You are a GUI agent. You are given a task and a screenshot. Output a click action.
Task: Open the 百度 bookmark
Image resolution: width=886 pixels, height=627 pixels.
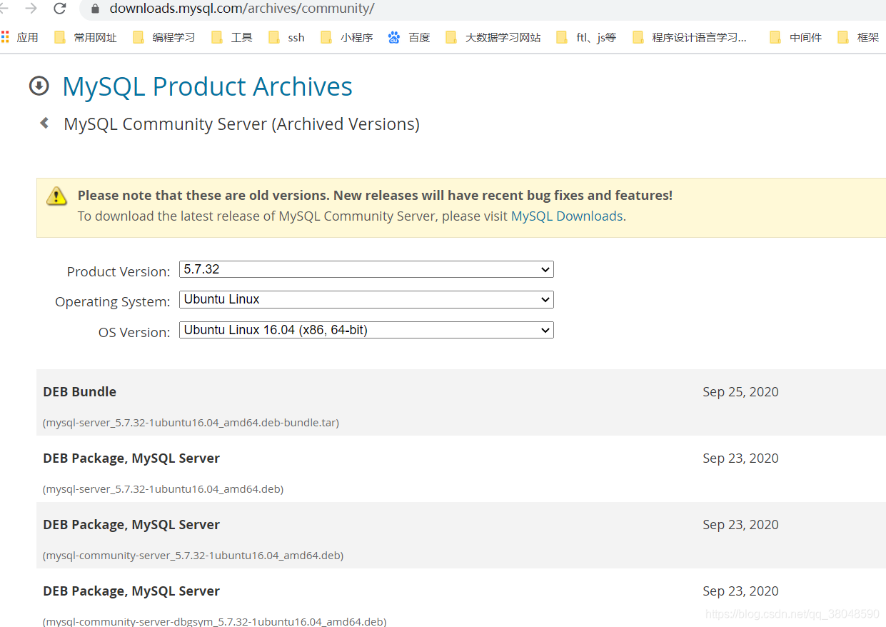pyautogui.click(x=409, y=37)
